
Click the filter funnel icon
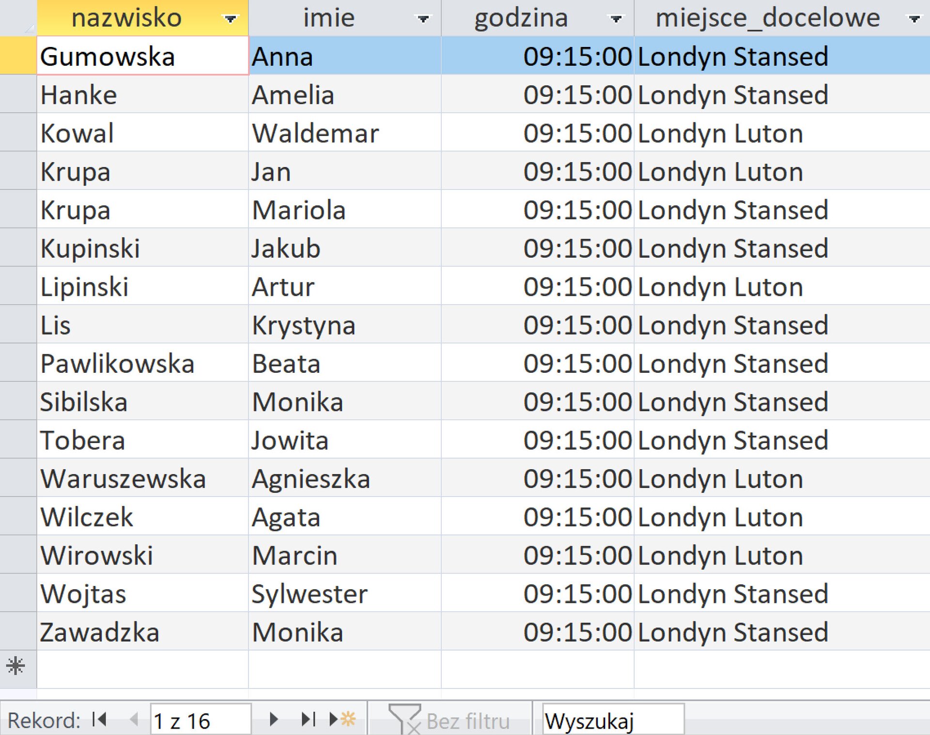tap(404, 720)
